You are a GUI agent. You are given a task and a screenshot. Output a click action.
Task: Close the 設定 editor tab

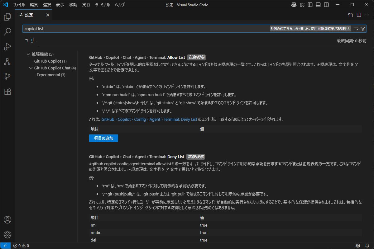pyautogui.click(x=48, y=15)
